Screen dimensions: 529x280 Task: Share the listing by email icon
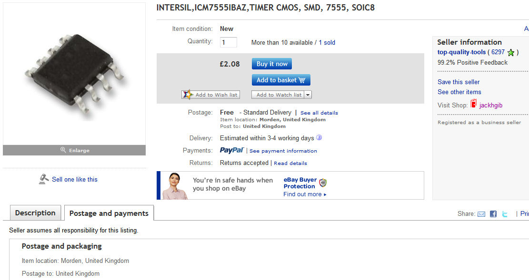(x=481, y=214)
